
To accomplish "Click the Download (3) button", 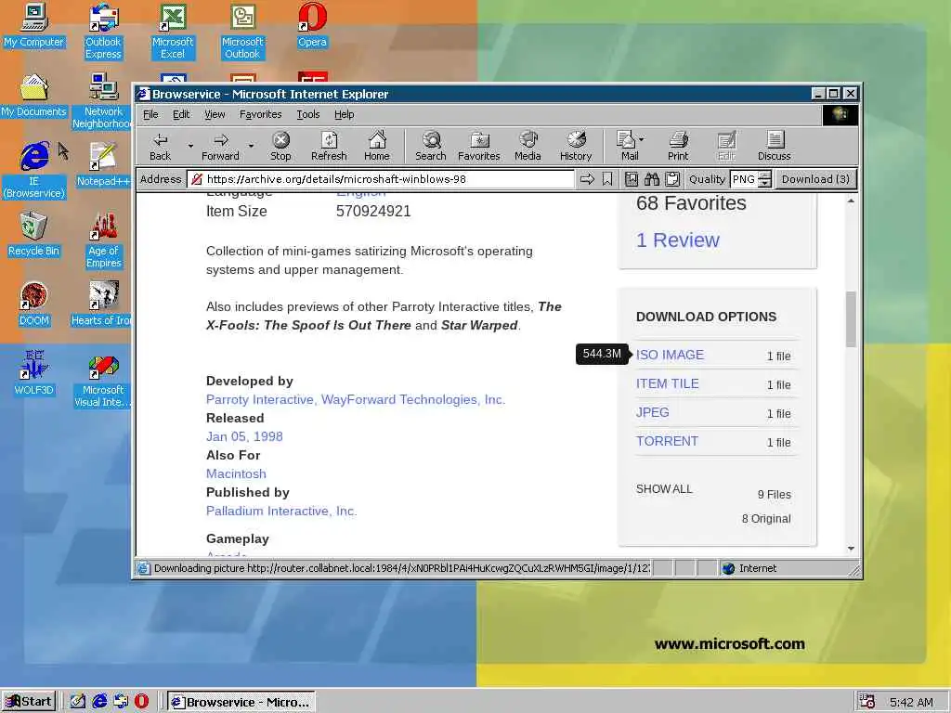I will 815,179.
